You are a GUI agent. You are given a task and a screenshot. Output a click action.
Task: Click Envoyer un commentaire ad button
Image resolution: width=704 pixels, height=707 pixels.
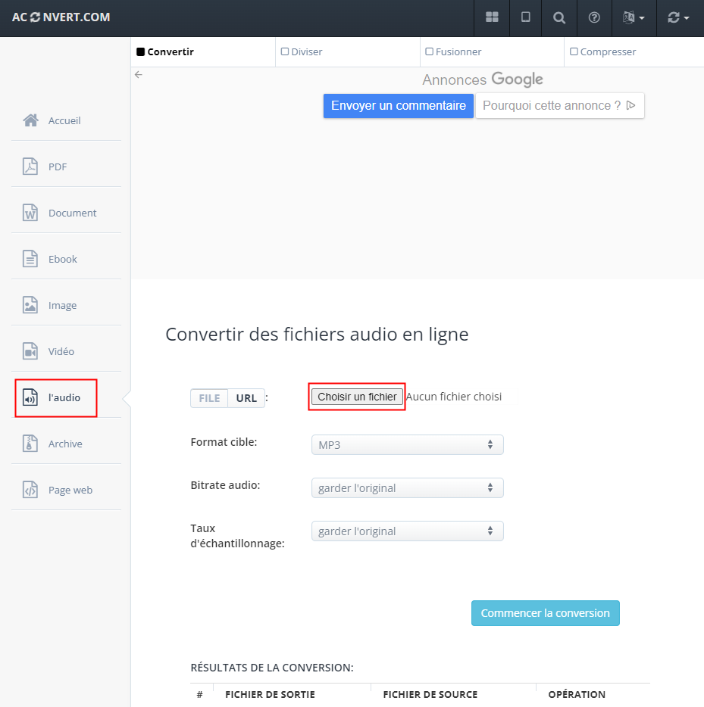click(399, 106)
